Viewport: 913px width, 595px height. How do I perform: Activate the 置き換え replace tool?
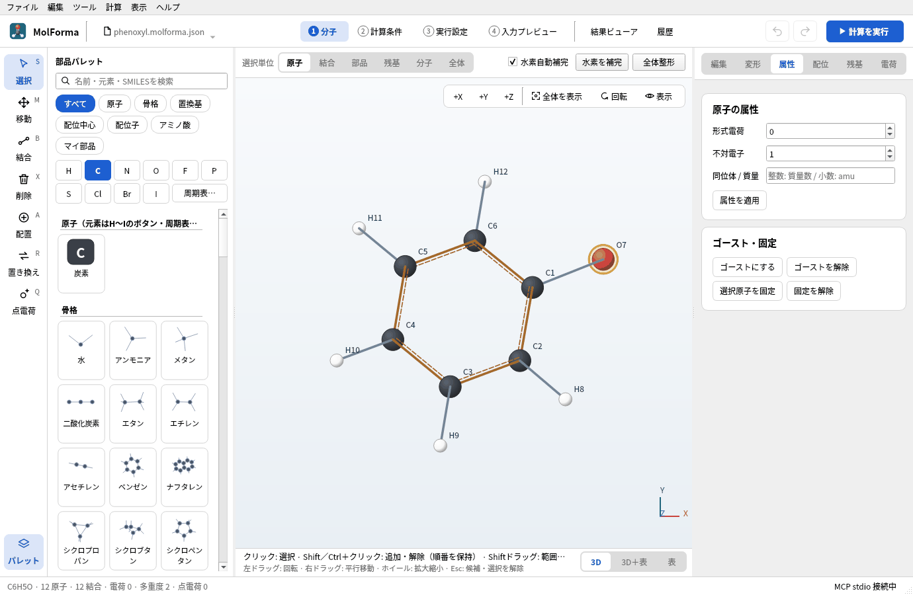[x=24, y=263]
